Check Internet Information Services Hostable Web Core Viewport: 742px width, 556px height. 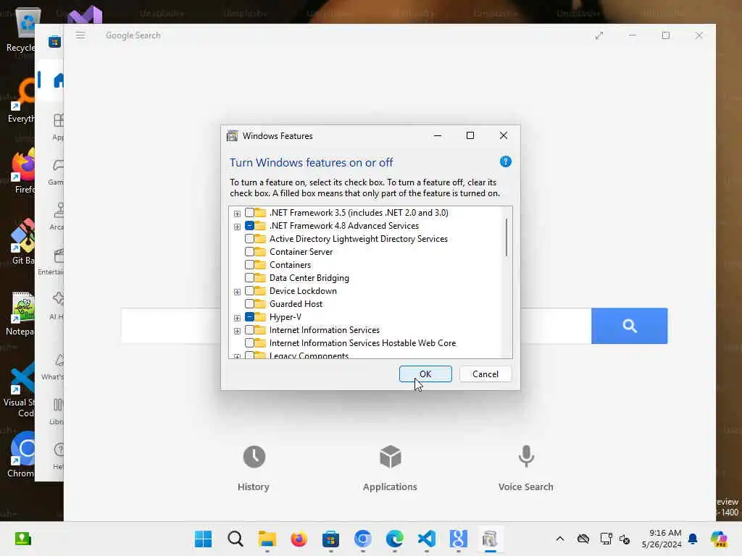(249, 342)
